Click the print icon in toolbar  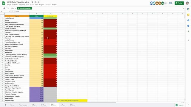(x=4, y=8)
